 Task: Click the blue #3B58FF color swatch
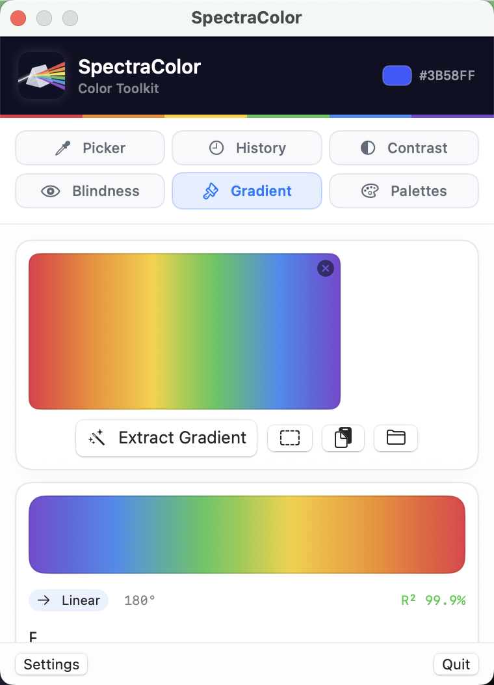(x=396, y=76)
